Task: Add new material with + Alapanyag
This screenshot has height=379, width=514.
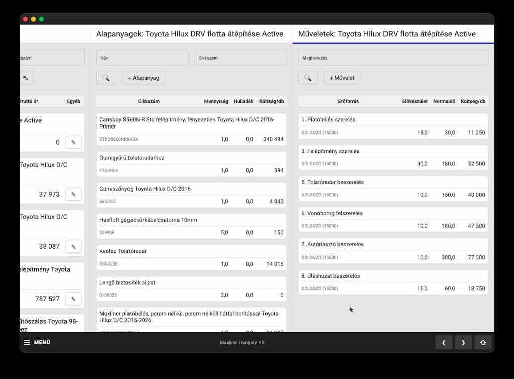Action: coord(144,78)
